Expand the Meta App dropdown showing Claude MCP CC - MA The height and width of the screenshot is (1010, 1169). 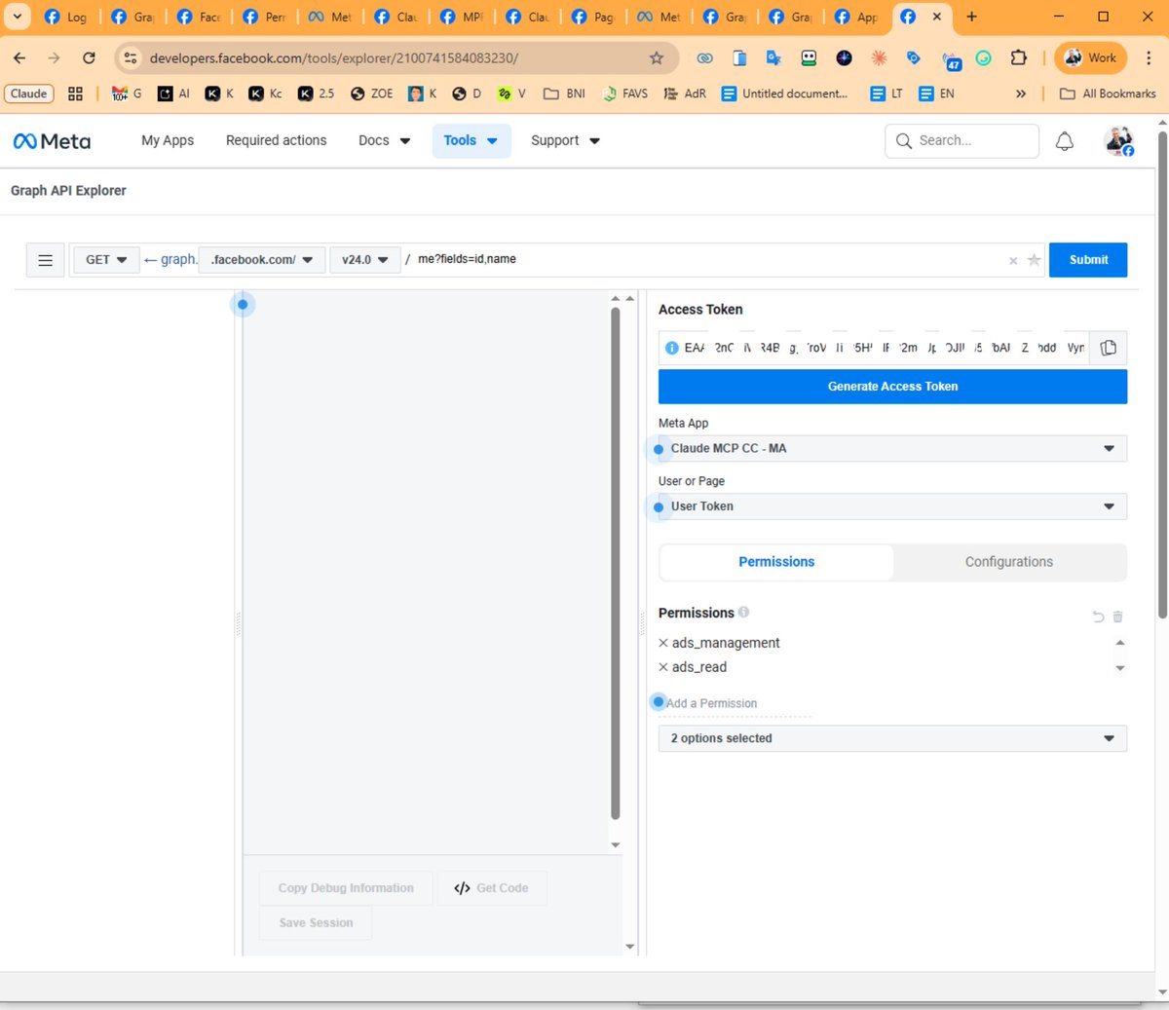892,448
